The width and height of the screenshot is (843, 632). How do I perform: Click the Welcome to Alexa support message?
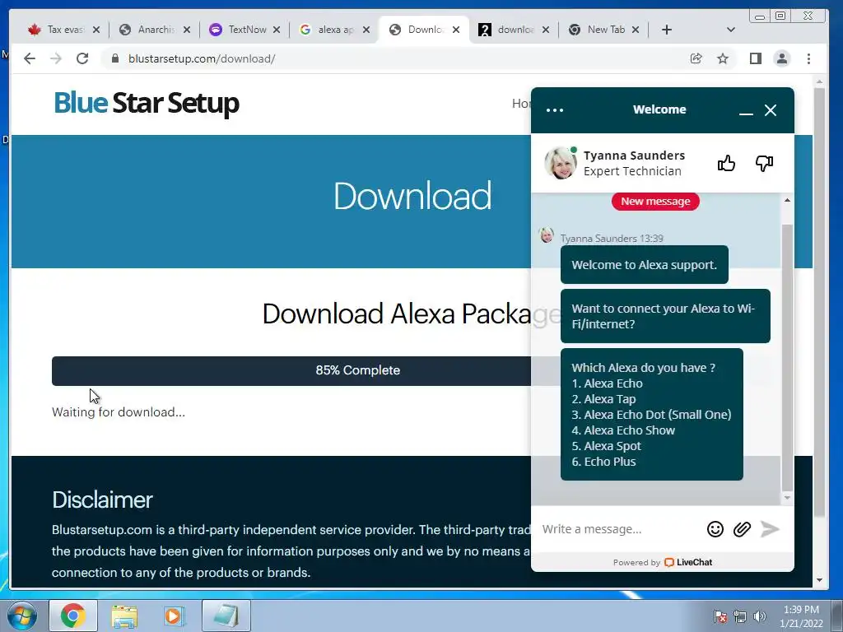[644, 265]
